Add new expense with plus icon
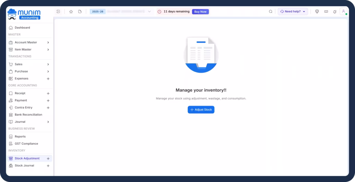The width and height of the screenshot is (355, 182). click(x=48, y=79)
